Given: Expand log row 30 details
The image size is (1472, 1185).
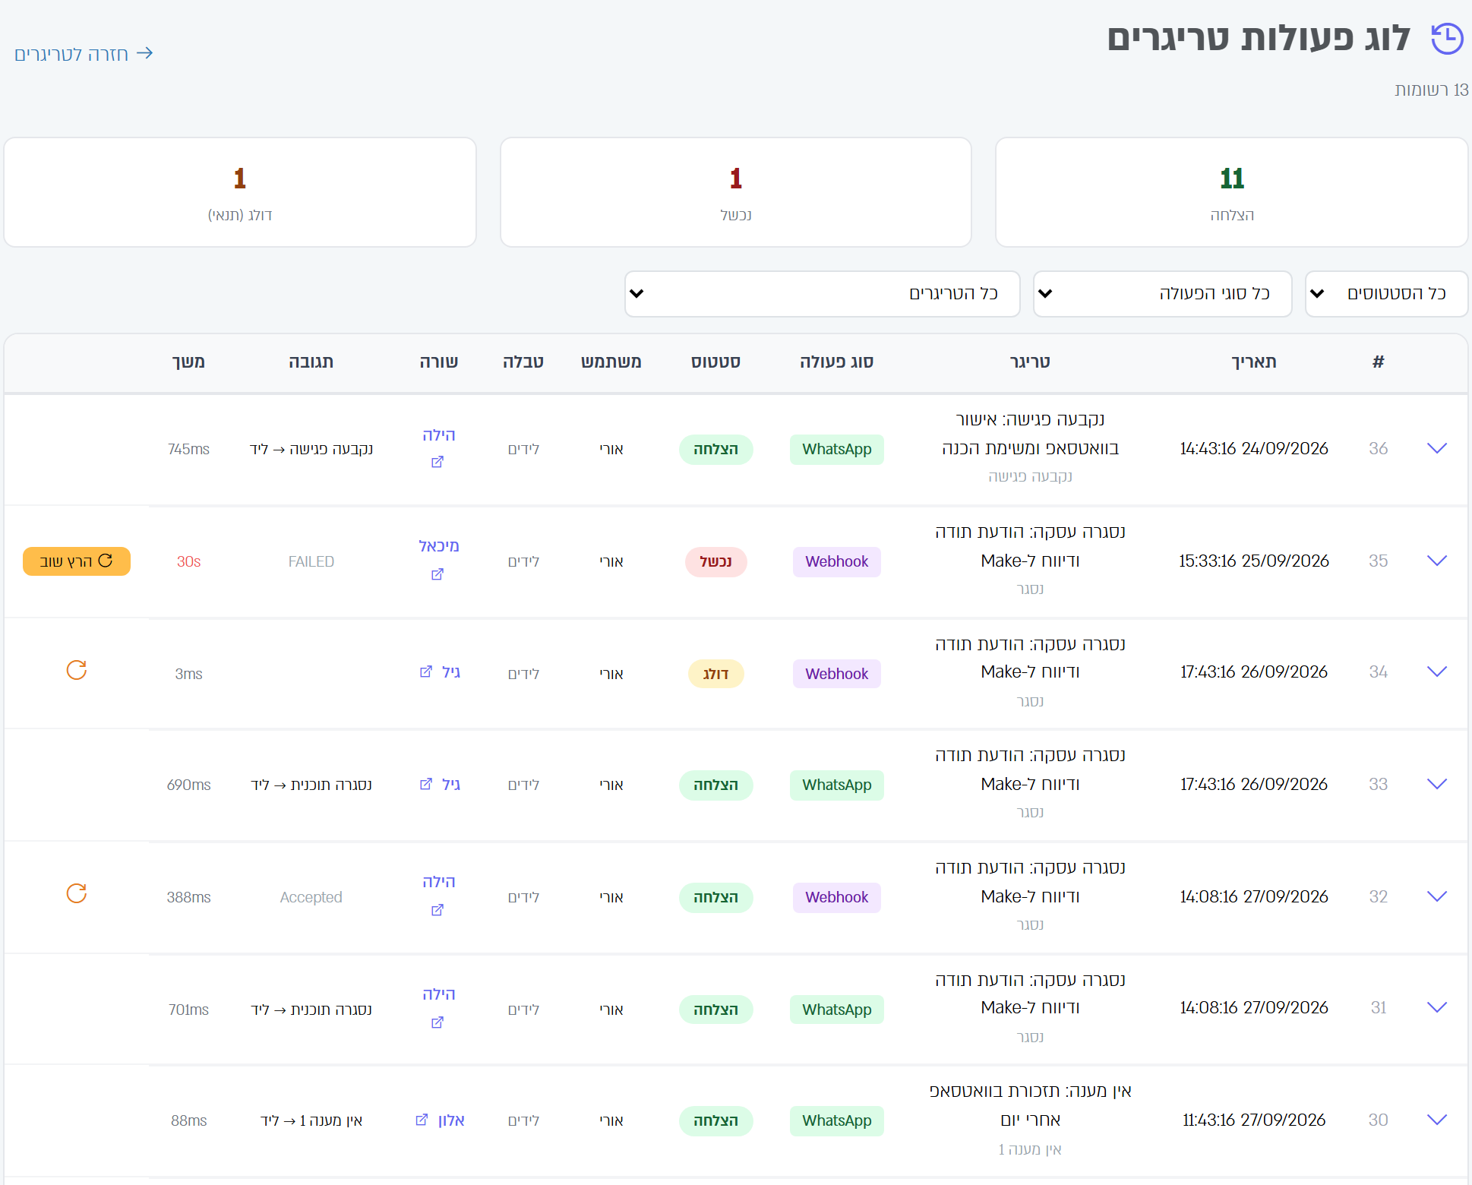Looking at the screenshot, I should 1437,1120.
